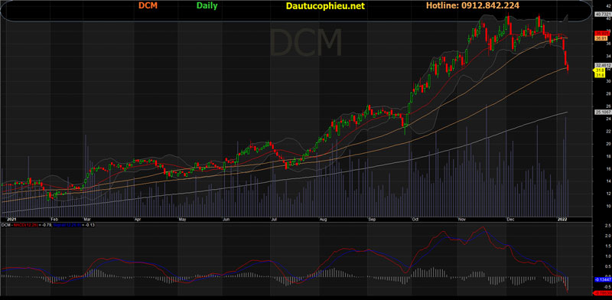Select the Feb marker on the time axis

[54, 220]
